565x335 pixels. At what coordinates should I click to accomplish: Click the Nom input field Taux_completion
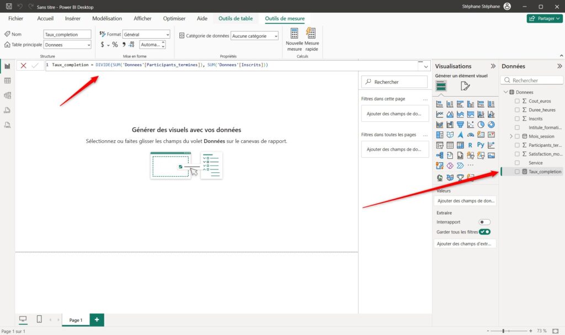tap(67, 34)
